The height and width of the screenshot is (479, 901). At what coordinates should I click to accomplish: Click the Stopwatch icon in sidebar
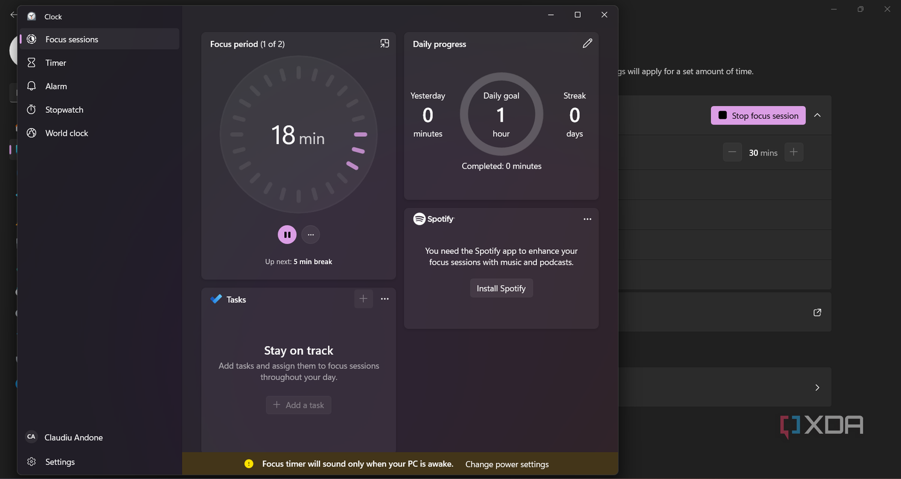[32, 109]
